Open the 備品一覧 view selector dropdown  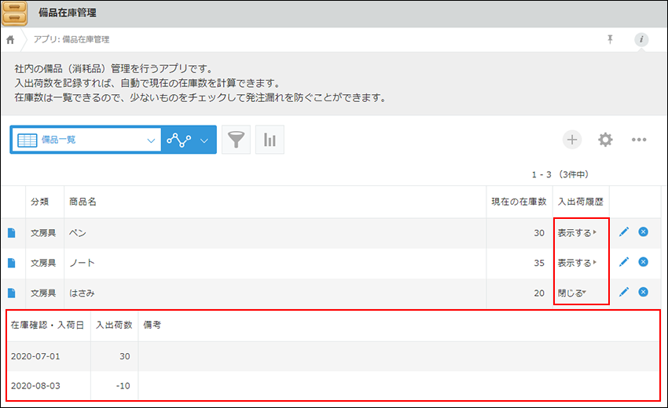tap(86, 140)
